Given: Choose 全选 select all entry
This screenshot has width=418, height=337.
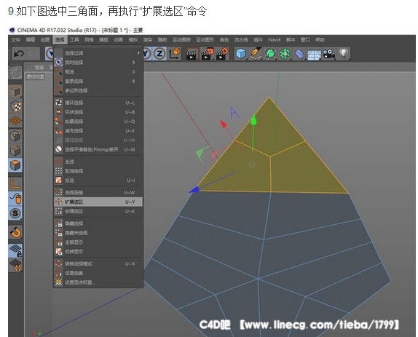Looking at the screenshot, I should (98, 162).
